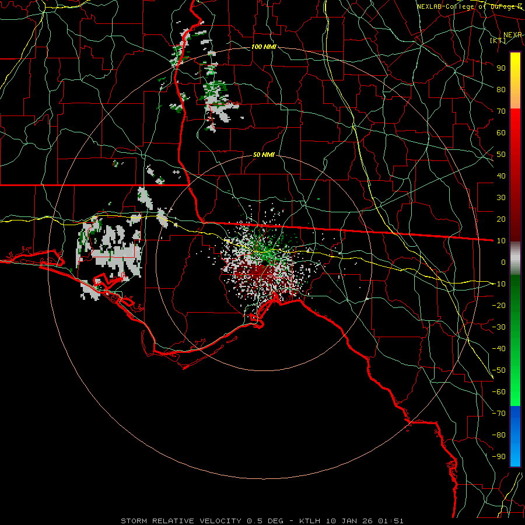Click the -60 value on velocity scale

[x=499, y=392]
